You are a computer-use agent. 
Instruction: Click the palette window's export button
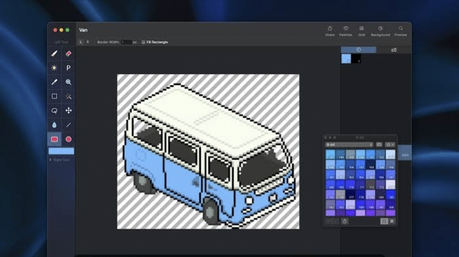coord(344,222)
